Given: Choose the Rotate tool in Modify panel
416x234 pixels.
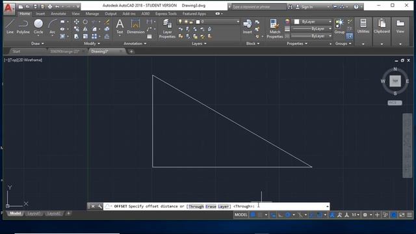Looking at the screenshot, I should click(85, 21).
